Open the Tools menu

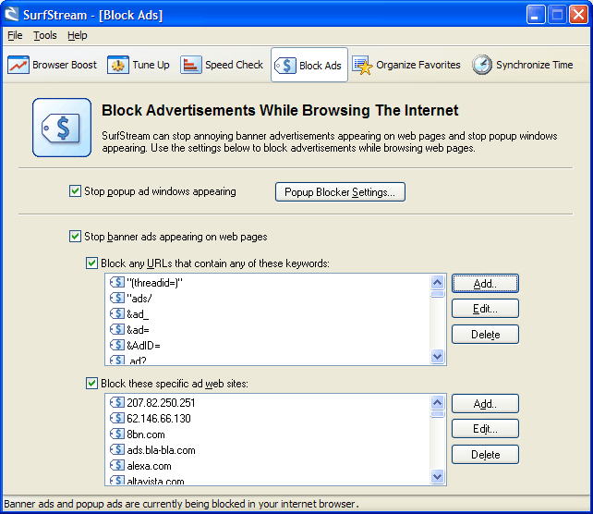pos(45,35)
